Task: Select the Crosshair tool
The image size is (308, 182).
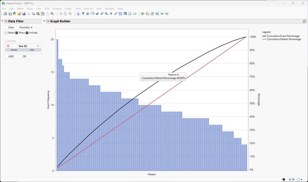Action: [x=111, y=14]
